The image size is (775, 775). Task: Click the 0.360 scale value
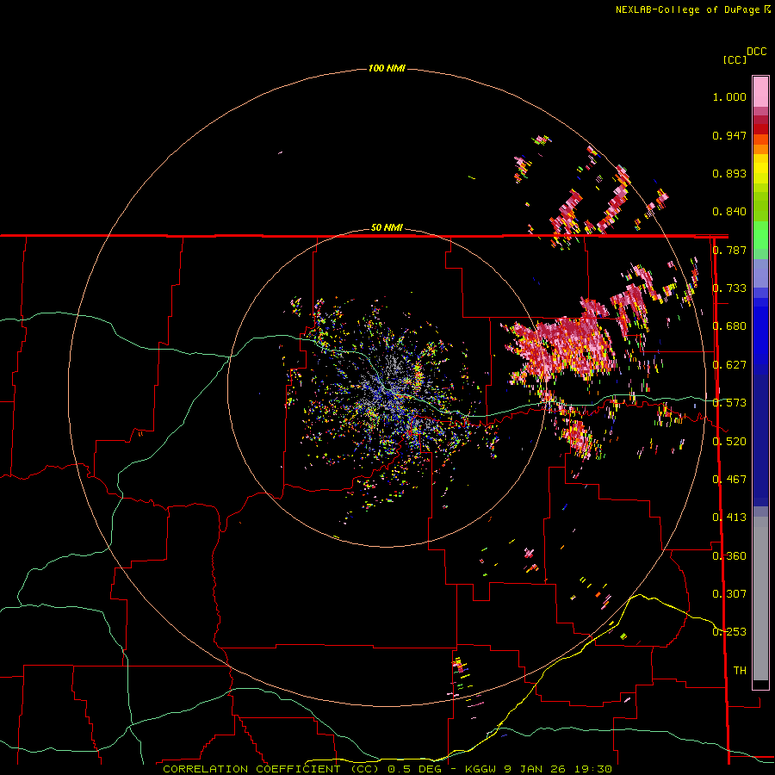729,556
